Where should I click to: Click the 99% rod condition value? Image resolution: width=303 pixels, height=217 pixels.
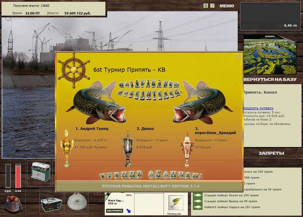(129, 195)
